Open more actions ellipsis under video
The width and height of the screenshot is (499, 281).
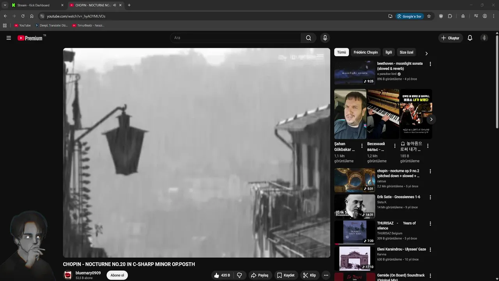click(326, 275)
